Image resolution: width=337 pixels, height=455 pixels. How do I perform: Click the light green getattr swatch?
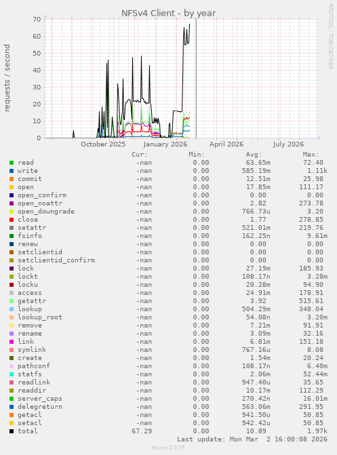[12, 301]
